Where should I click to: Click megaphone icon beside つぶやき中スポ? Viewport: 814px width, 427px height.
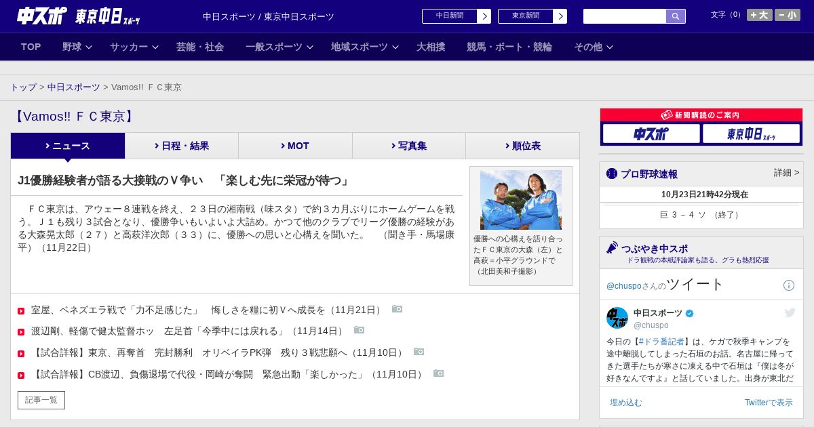pyautogui.click(x=613, y=248)
